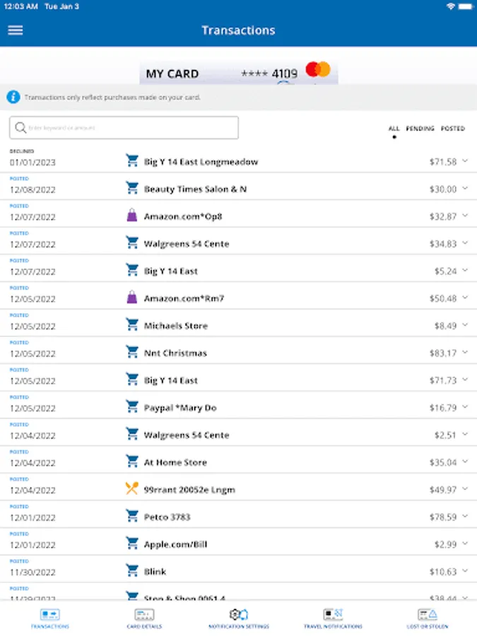The width and height of the screenshot is (477, 636).
Task: Click the Nnt Christmas merchant name
Action: (x=175, y=353)
